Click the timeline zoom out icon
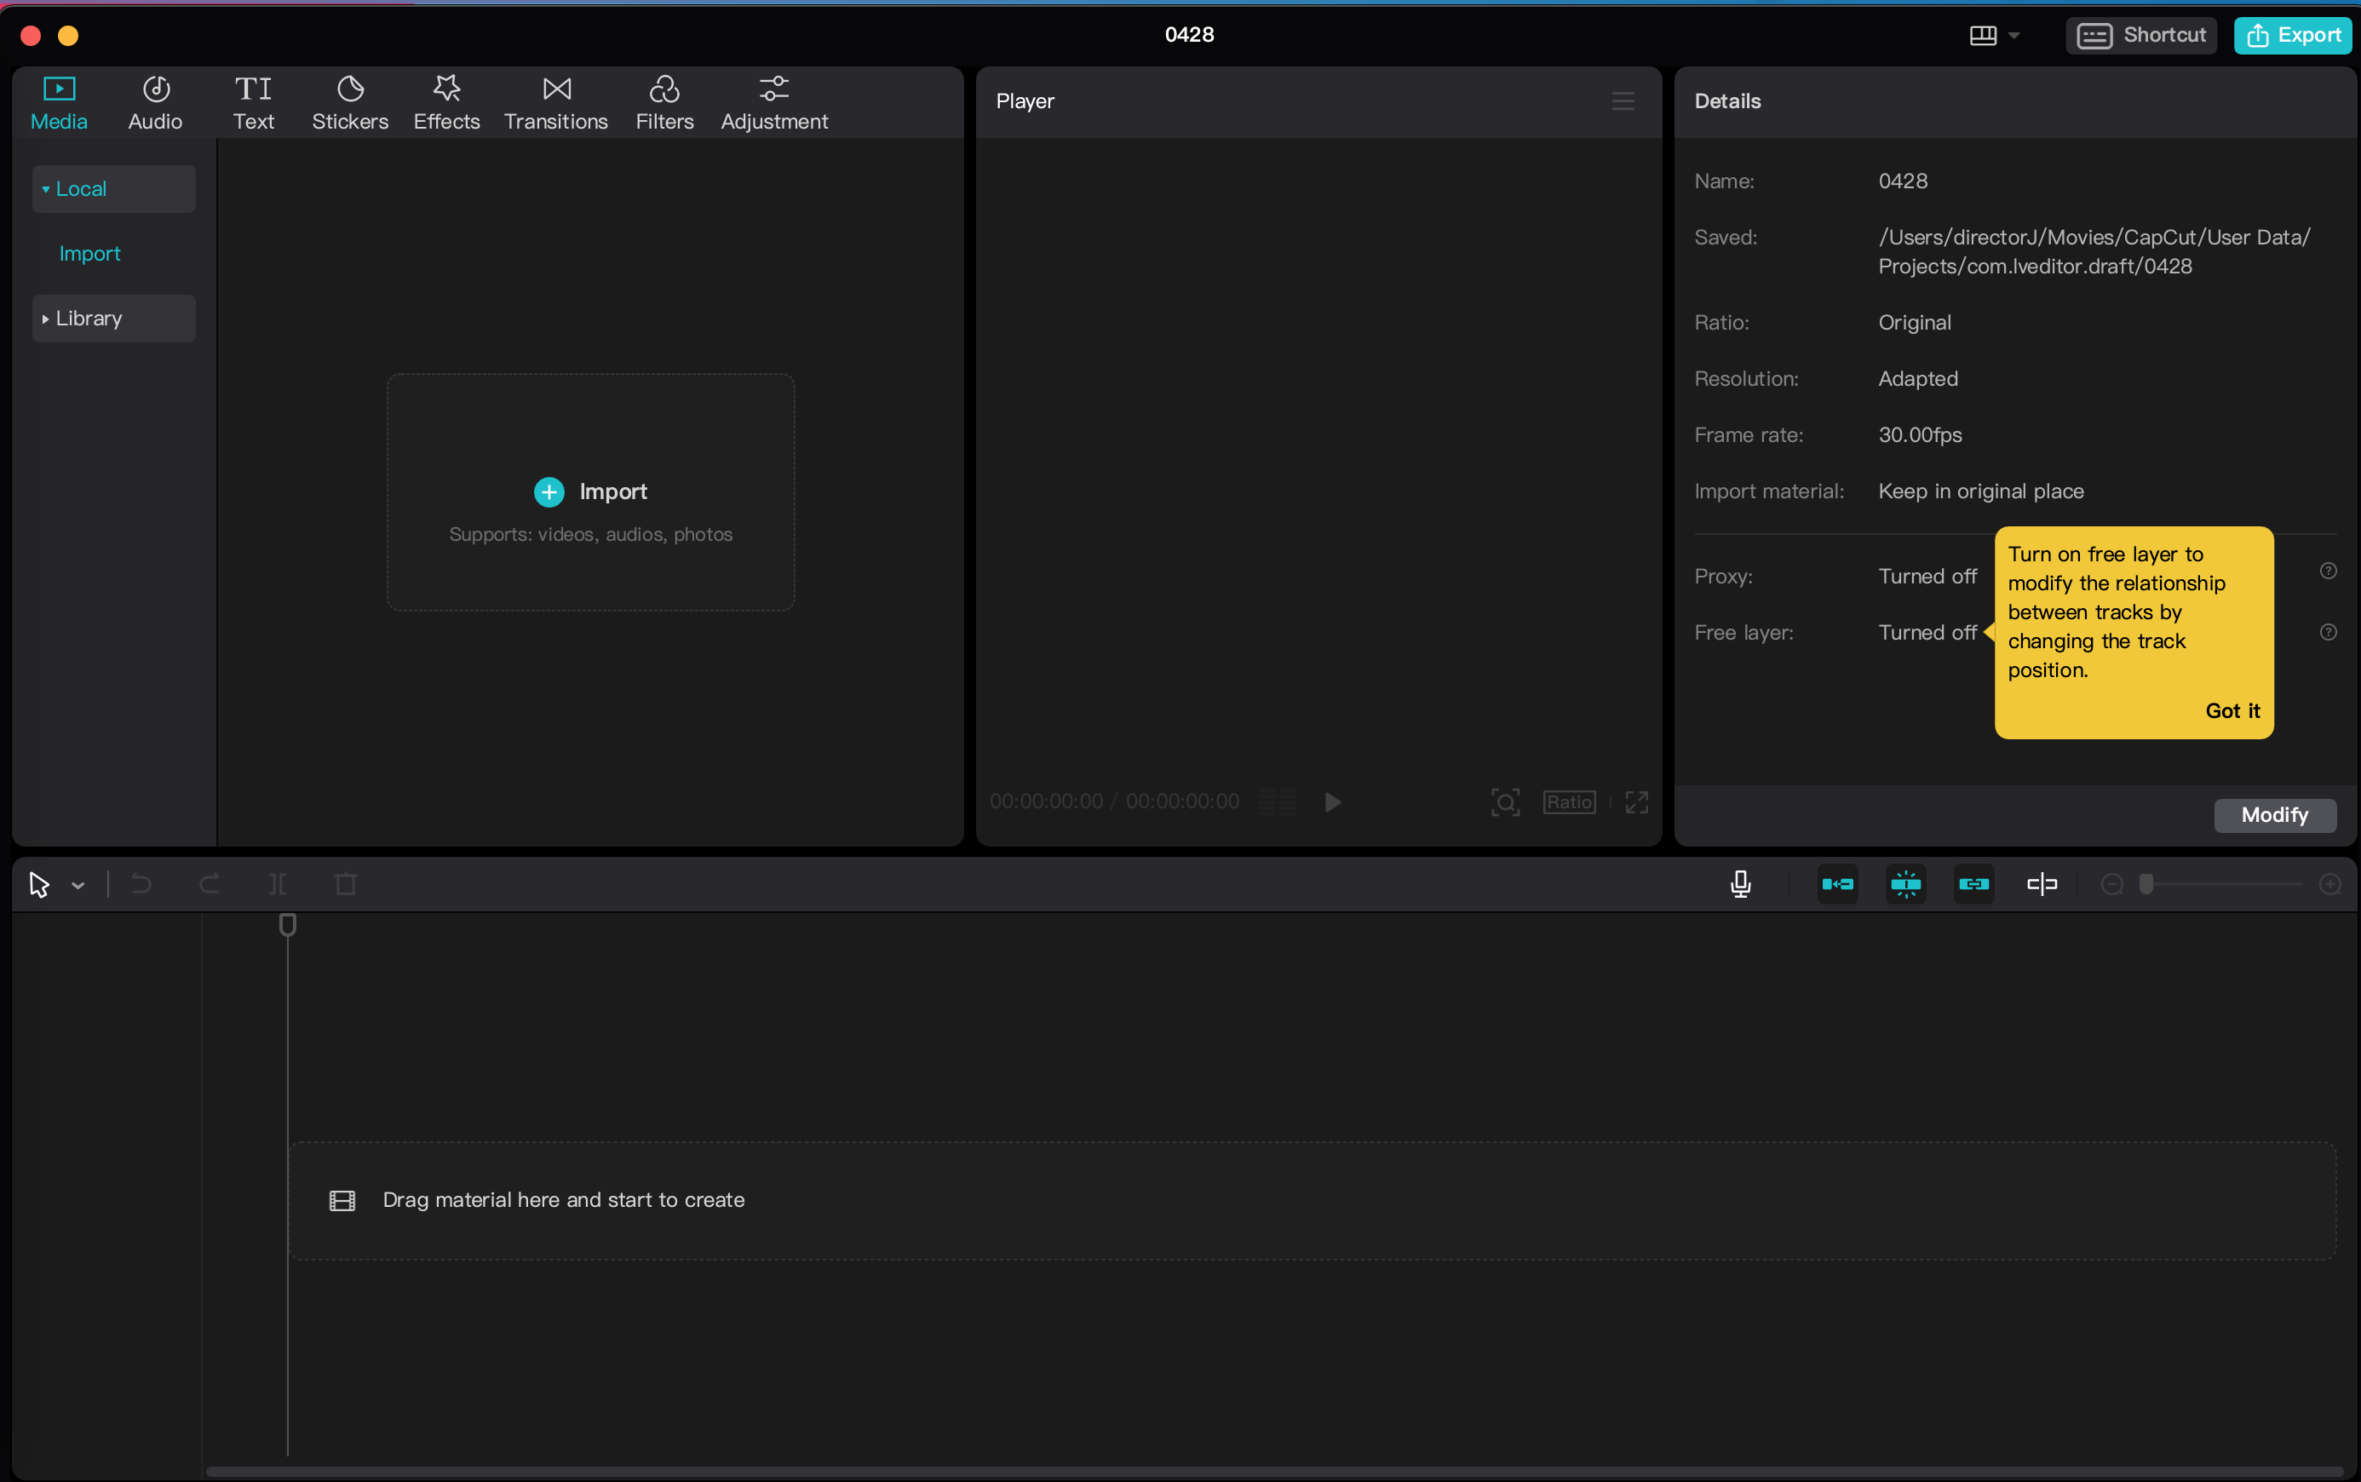 point(2112,884)
